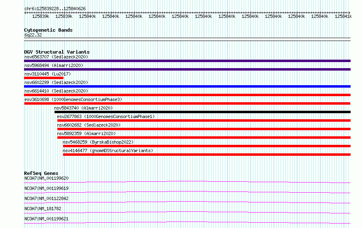The image size is (362, 228).
Task: Select the black nsv5843740 variant bar
Action: coord(203,112)
